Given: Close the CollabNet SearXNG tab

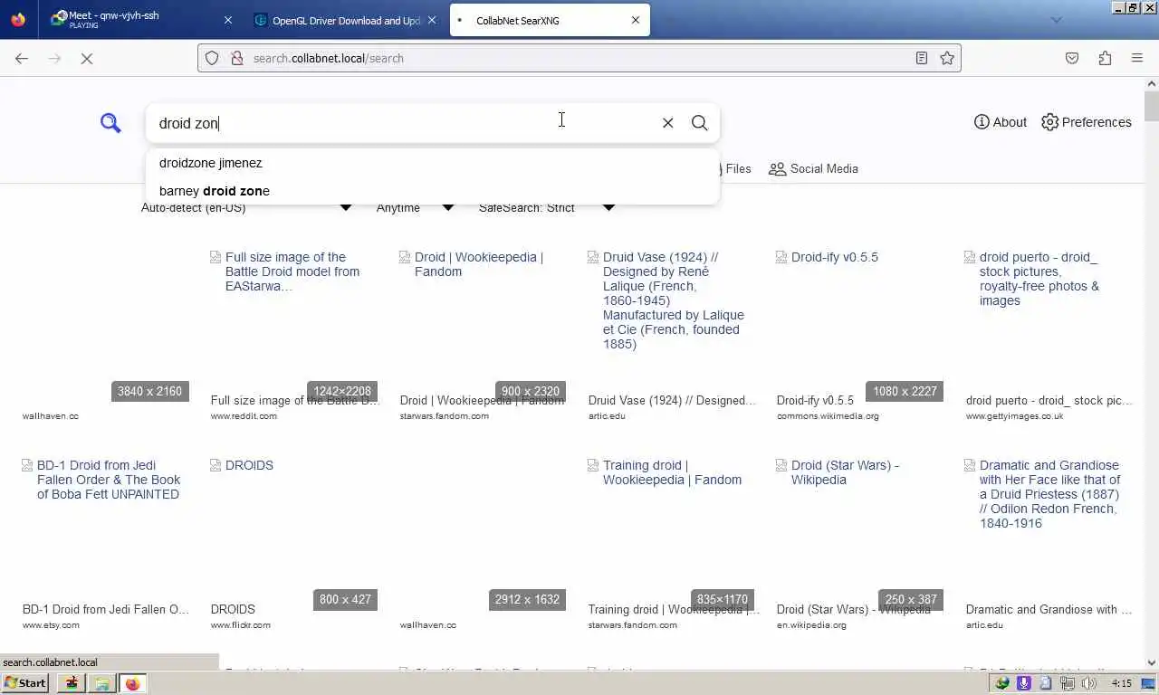Looking at the screenshot, I should (x=635, y=20).
